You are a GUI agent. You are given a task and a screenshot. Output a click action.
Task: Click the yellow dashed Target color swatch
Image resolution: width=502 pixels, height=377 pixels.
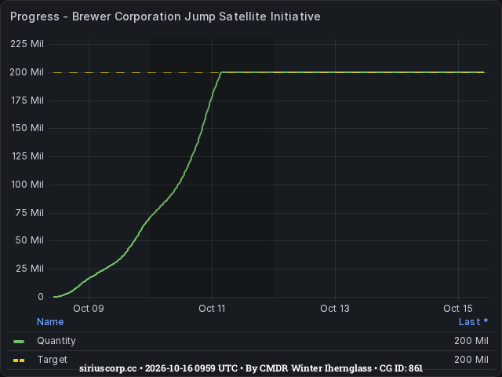(x=19, y=361)
